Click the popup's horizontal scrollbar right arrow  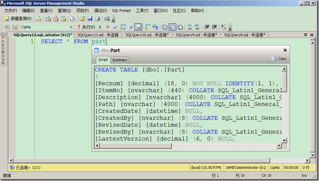tap(279, 146)
